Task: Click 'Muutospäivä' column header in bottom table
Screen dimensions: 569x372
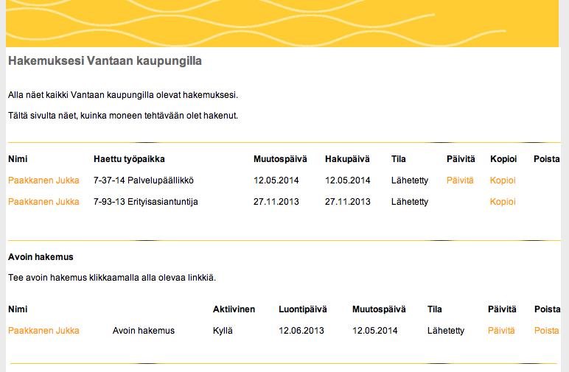Action: 379,309
